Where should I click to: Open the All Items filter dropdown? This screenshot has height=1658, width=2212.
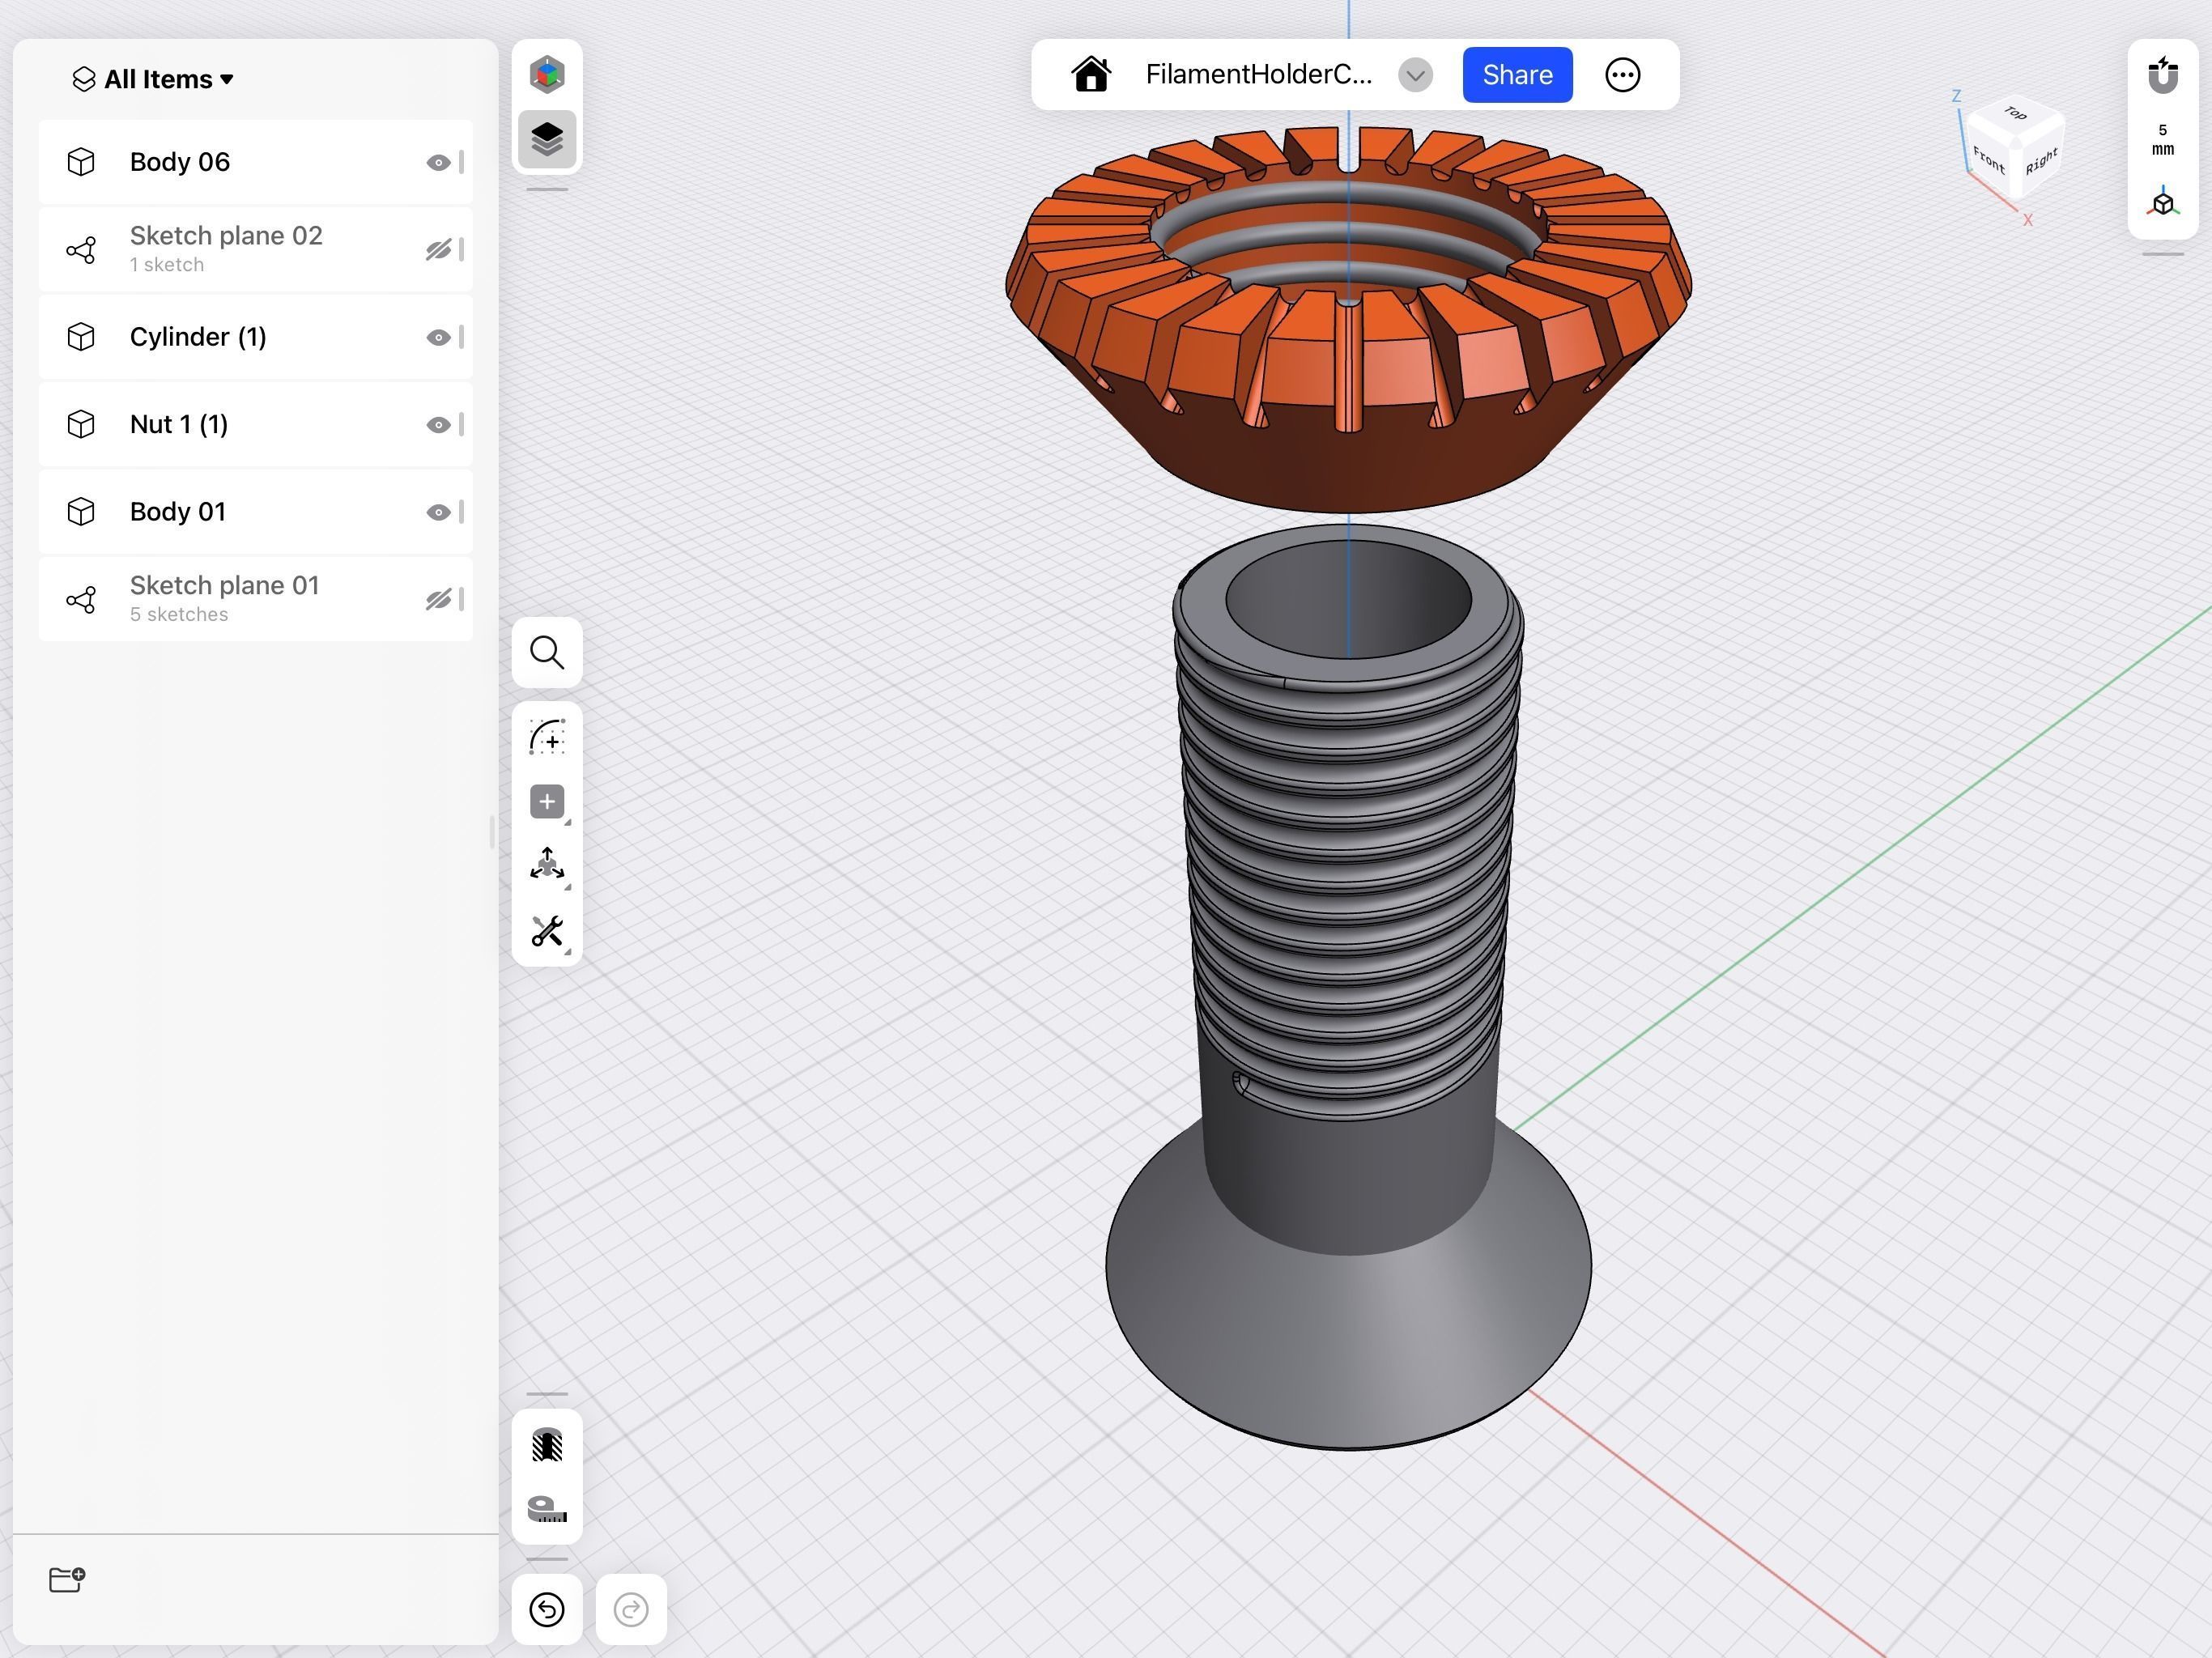pos(154,79)
